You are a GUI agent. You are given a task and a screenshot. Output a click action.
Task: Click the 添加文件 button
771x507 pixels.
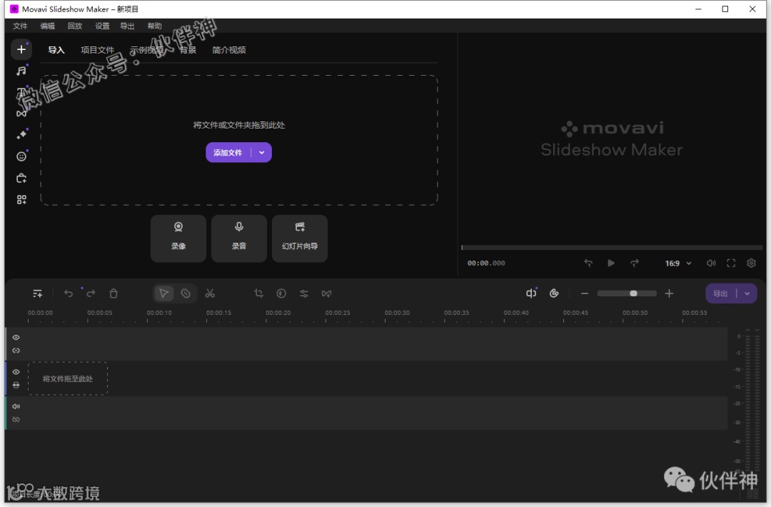[x=228, y=152]
